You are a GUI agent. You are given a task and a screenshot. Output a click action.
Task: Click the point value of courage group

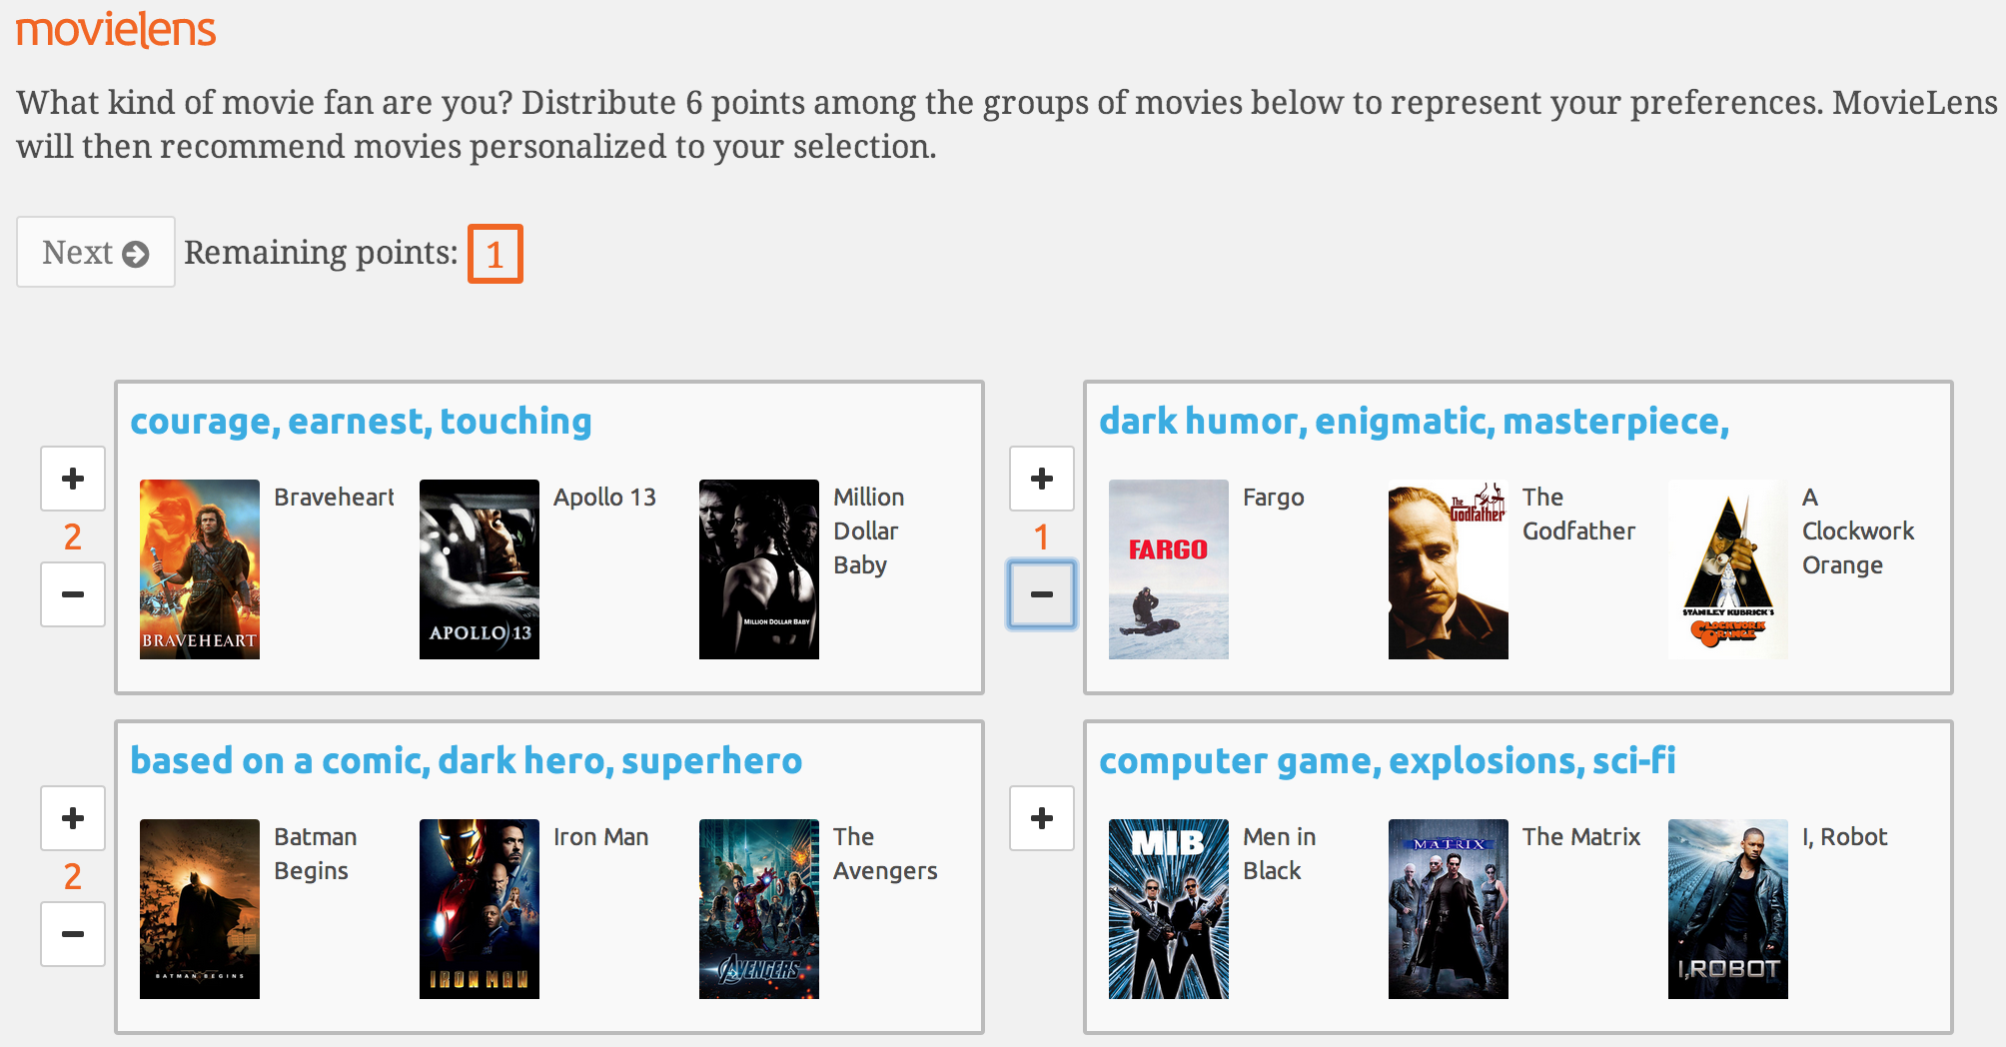(73, 536)
